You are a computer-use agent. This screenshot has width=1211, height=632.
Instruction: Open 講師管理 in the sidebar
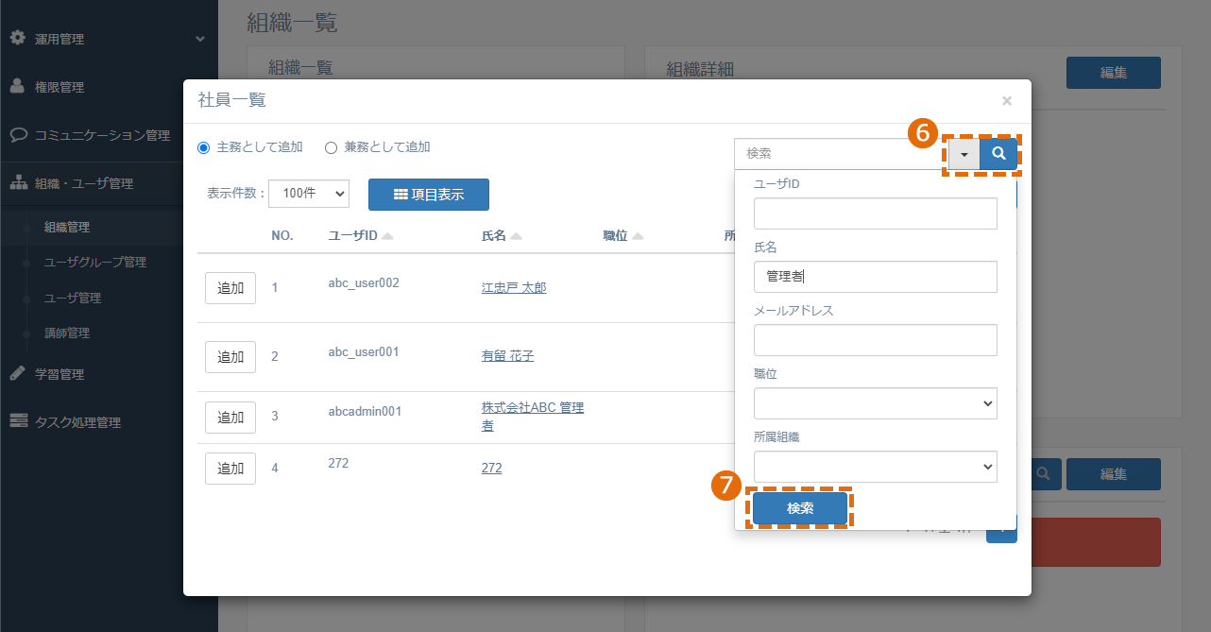[x=67, y=333]
